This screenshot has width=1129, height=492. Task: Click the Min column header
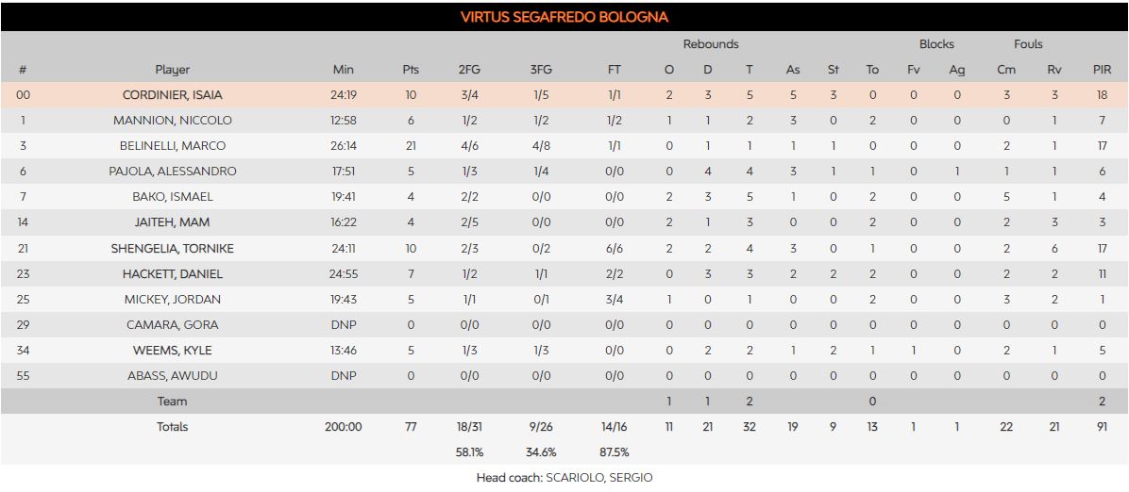coord(344,70)
